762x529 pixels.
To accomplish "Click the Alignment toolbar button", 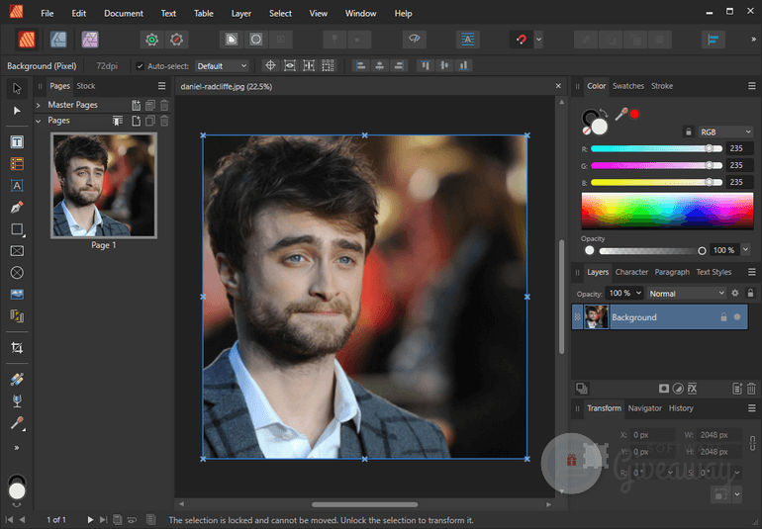I will pyautogui.click(x=714, y=40).
